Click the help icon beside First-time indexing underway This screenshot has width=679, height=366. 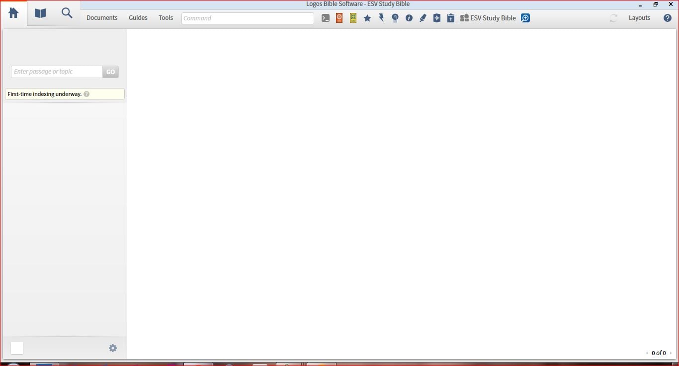click(x=86, y=94)
